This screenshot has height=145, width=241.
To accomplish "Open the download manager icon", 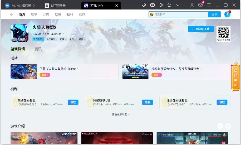I will click(x=227, y=14).
